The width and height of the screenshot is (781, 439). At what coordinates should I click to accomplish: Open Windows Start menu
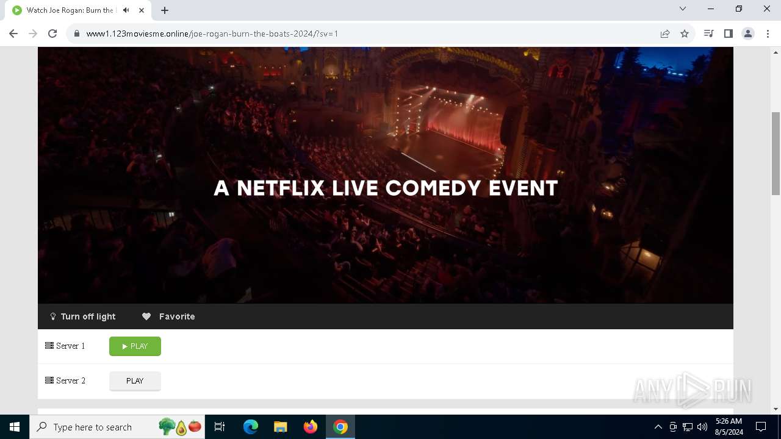(15, 427)
